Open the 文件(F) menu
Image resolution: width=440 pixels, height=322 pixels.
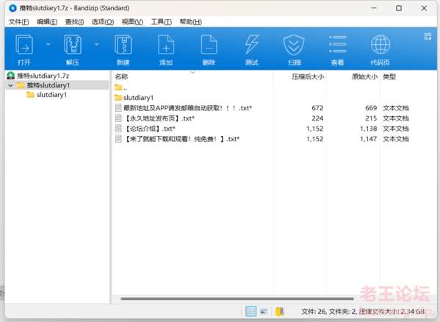tap(19, 22)
